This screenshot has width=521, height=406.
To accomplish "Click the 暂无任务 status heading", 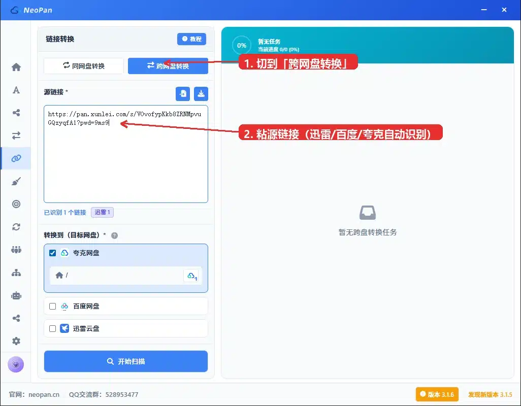I will click(269, 42).
